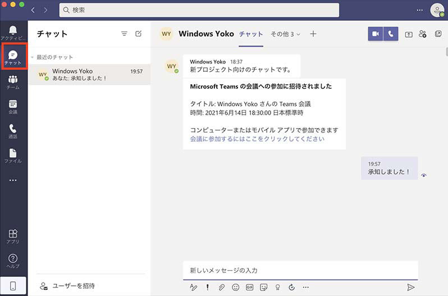Click the sent message 承知しました！ bubble
The image size is (448, 296).
click(390, 168)
